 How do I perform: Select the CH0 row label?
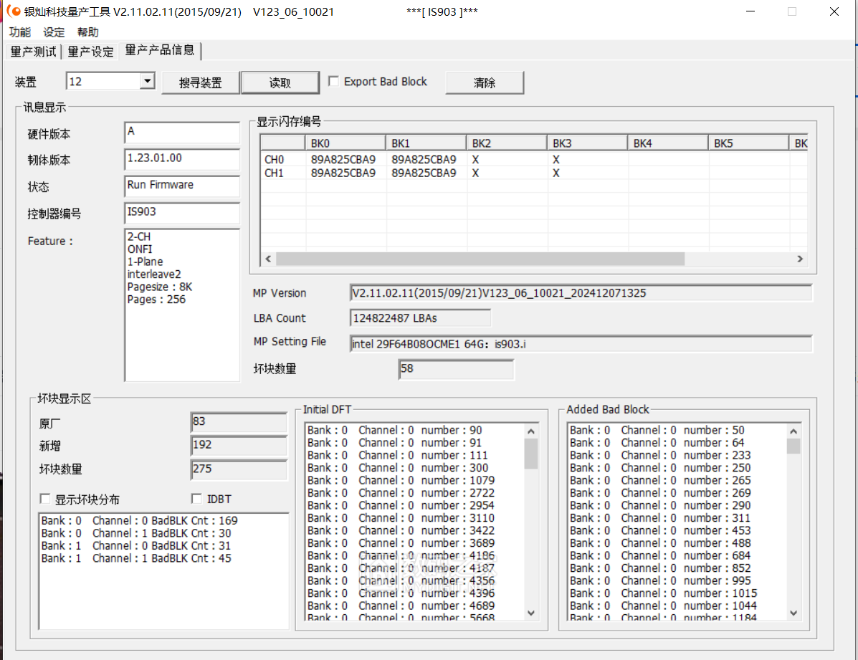[274, 160]
